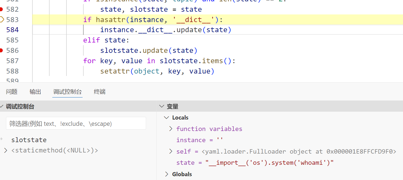Open the 问题 panel tab
The height and width of the screenshot is (180, 403).
(12, 92)
